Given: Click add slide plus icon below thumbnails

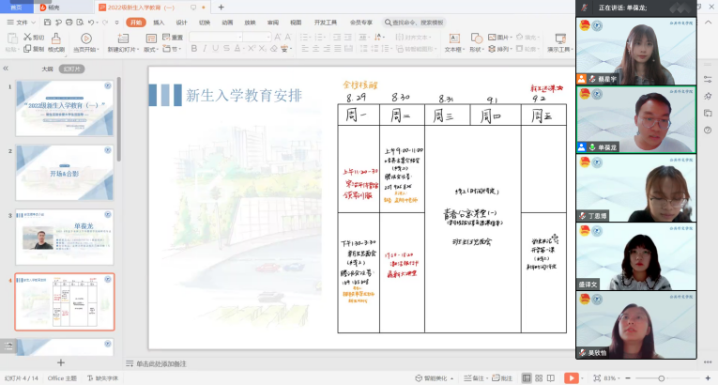Looking at the screenshot, I should click(x=61, y=362).
